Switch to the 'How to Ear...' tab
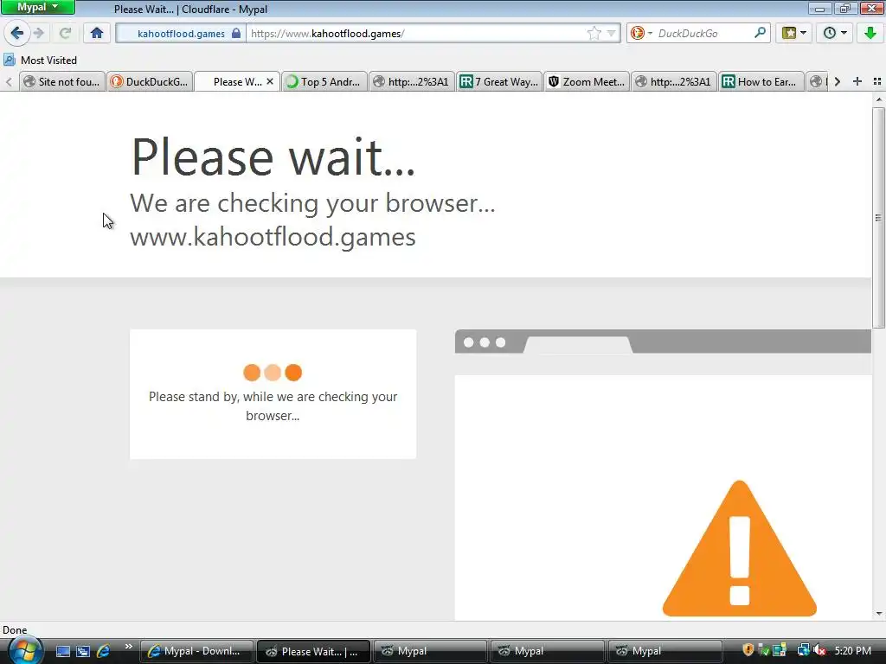Image resolution: width=886 pixels, height=664 pixels. point(761,82)
